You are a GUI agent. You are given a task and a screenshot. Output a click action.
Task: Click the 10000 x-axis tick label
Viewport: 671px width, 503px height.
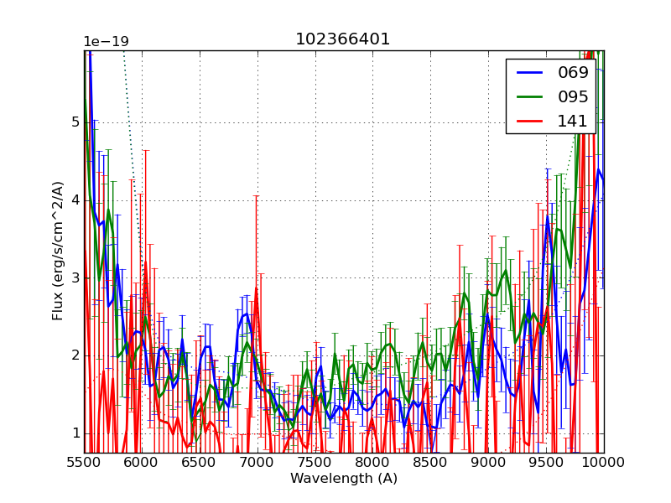(604, 463)
